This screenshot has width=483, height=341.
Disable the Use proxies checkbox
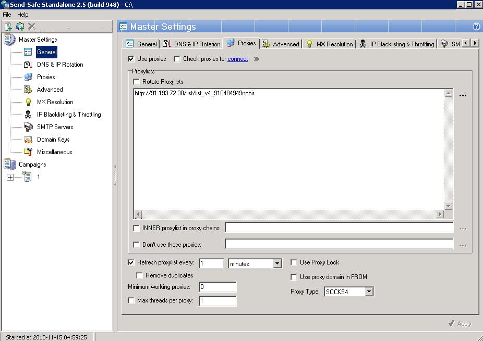pos(131,59)
